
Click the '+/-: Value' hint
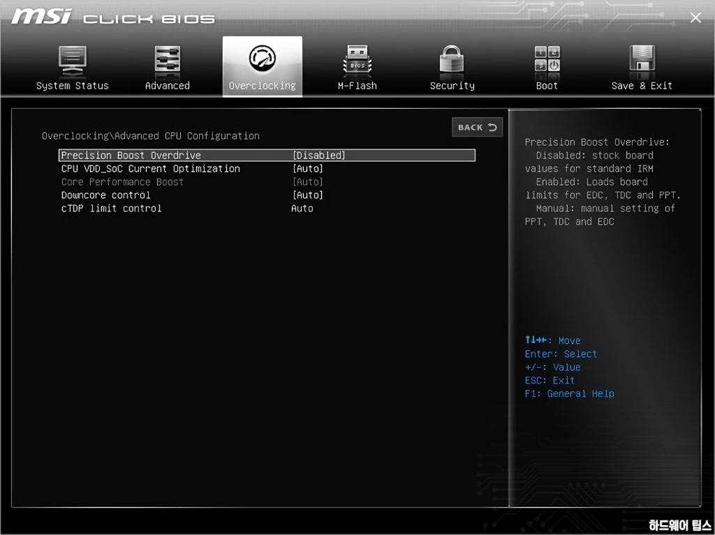(x=552, y=368)
